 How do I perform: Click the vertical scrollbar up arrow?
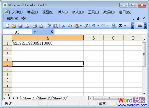(x=144, y=40)
